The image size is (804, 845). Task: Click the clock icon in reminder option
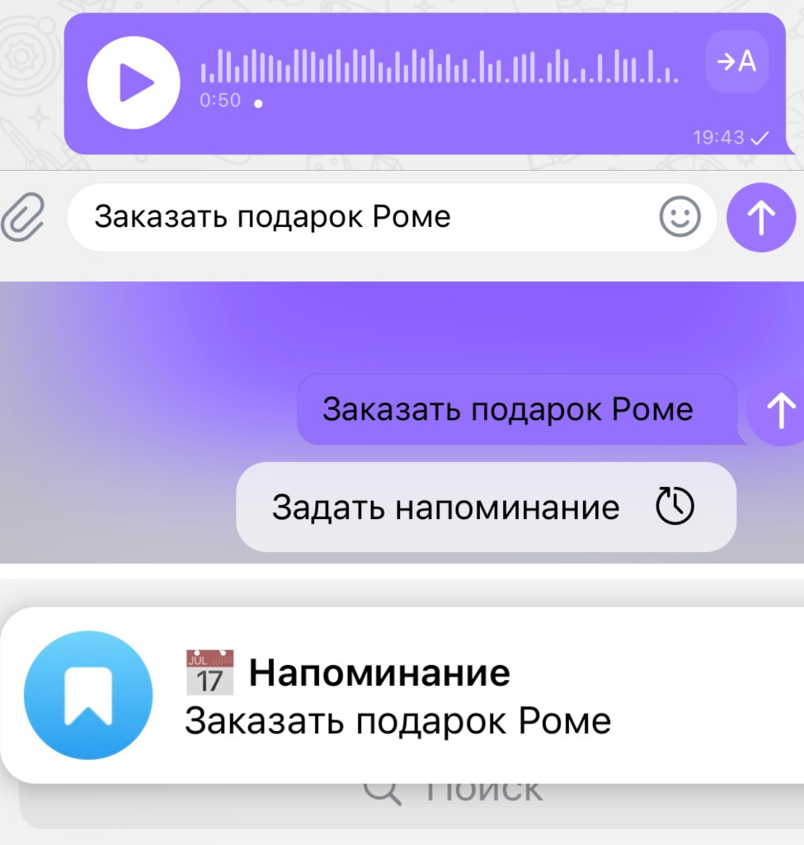675,506
